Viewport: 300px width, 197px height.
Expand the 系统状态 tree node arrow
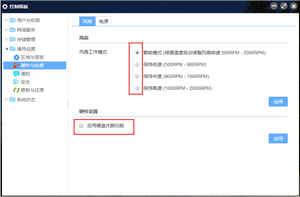tap(6, 100)
